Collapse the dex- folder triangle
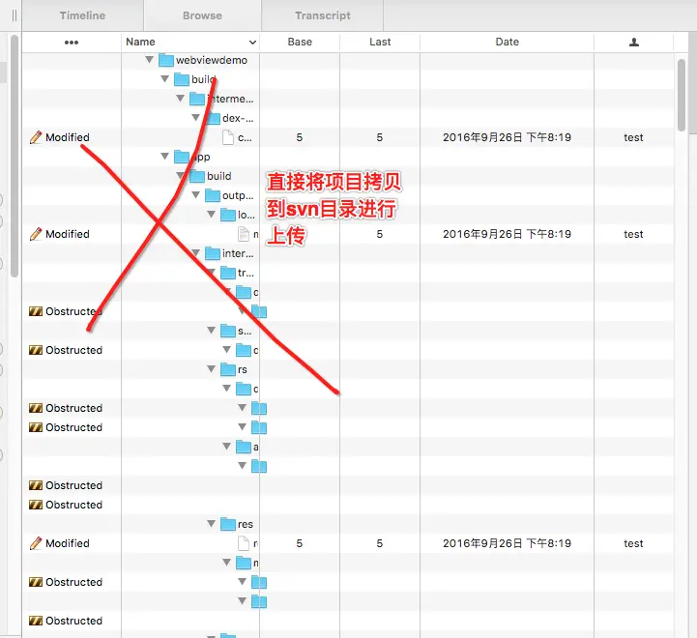The width and height of the screenshot is (697, 638). pos(195,118)
